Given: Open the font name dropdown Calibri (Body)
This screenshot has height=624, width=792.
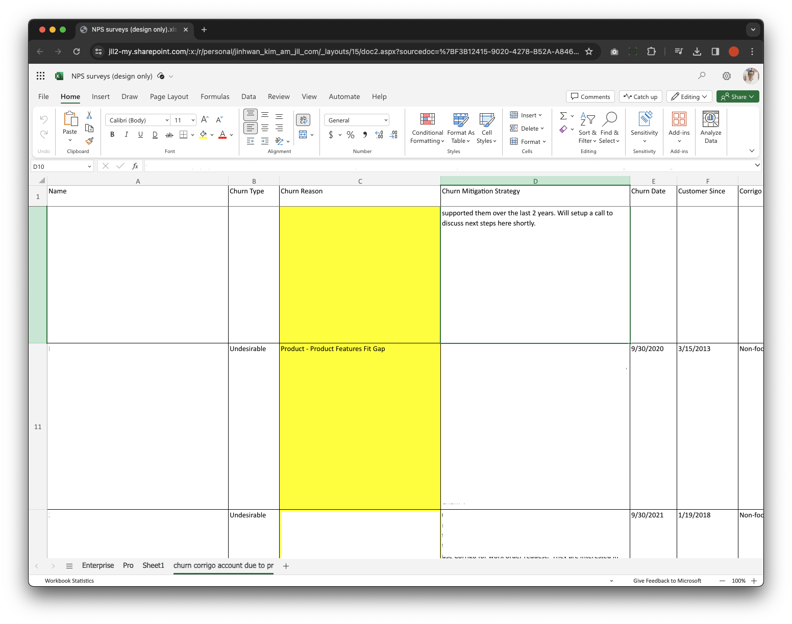Looking at the screenshot, I should (138, 120).
